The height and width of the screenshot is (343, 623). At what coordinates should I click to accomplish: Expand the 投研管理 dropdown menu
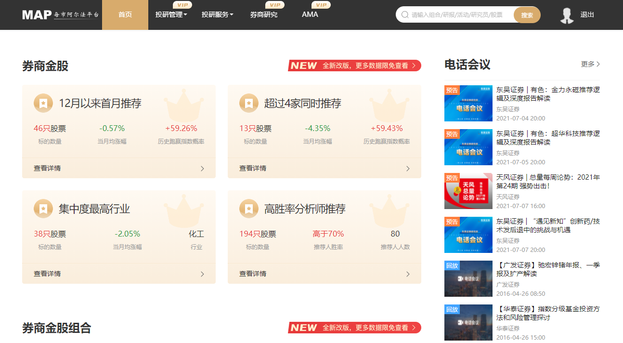tap(171, 14)
